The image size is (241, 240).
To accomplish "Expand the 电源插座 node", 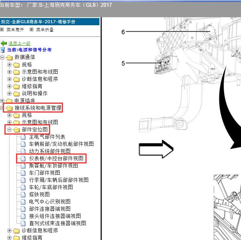I will coord(2,101).
